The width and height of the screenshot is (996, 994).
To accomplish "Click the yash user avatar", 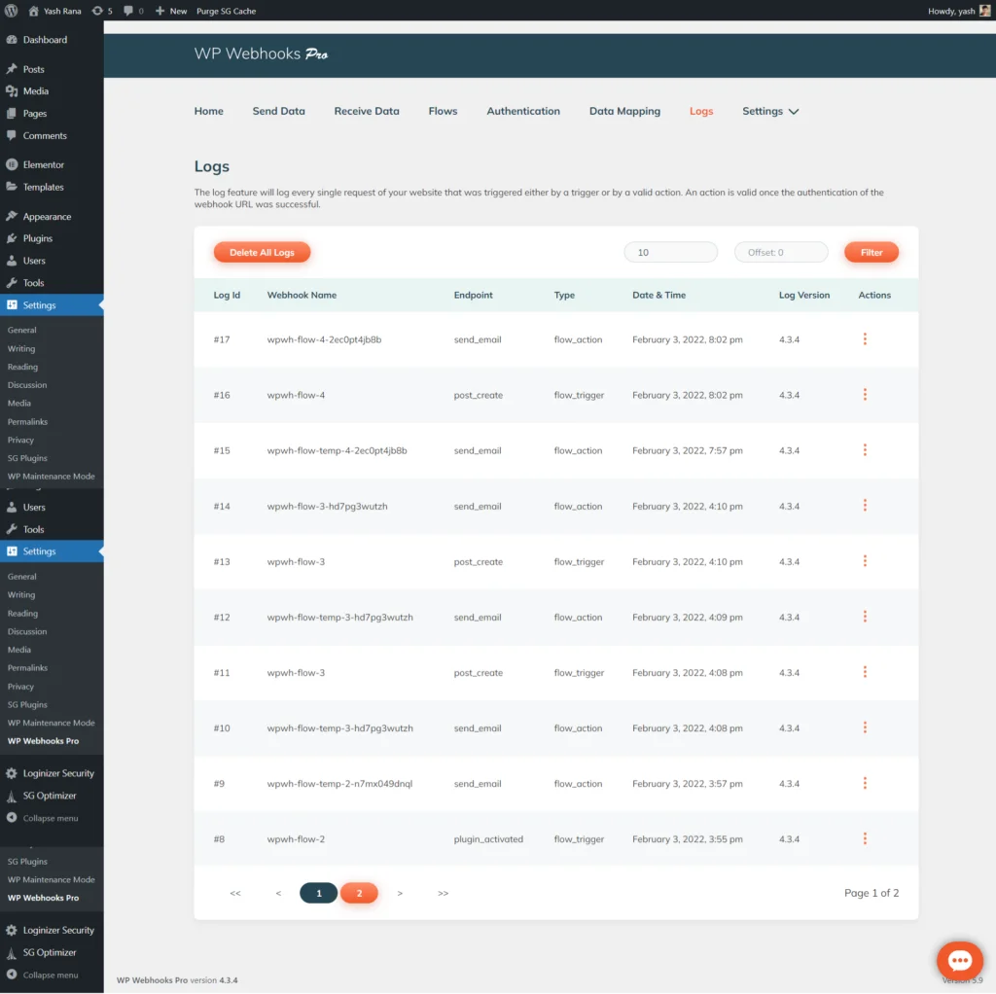I will pyautogui.click(x=984, y=11).
